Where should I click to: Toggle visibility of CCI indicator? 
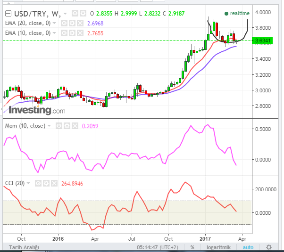click(x=38, y=183)
